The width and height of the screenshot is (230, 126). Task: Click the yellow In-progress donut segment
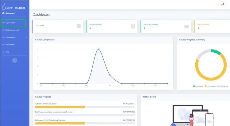click(211, 79)
